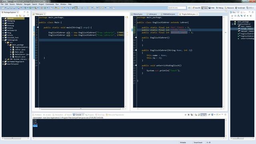This screenshot has height=144, width=256.
Task: Open the Navigate menu
Action: (x=27, y=4)
